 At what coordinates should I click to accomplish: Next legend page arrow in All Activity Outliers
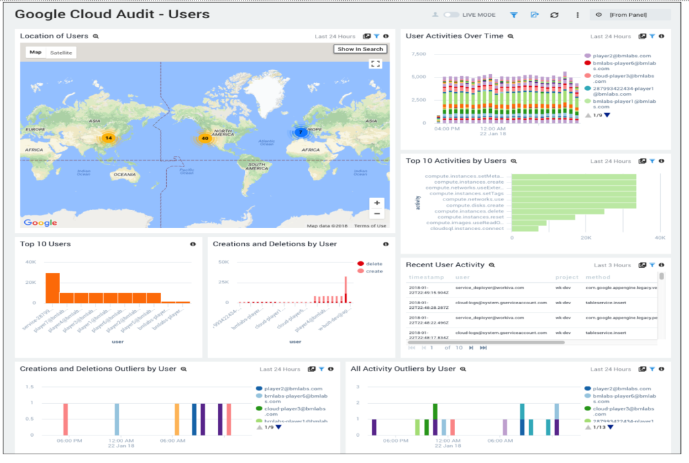tap(610, 427)
